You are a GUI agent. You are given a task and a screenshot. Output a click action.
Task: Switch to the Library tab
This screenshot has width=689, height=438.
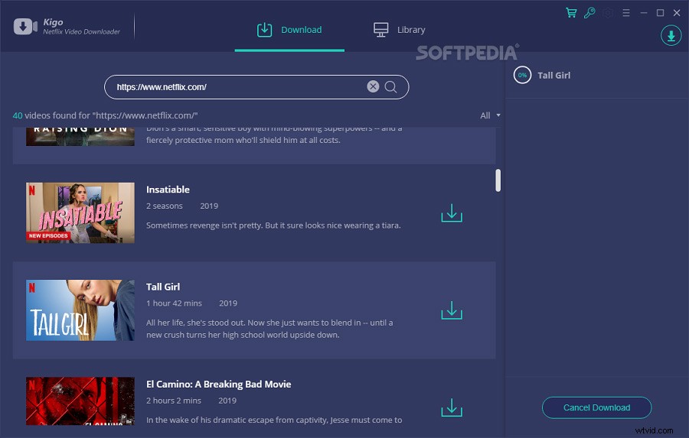(399, 30)
